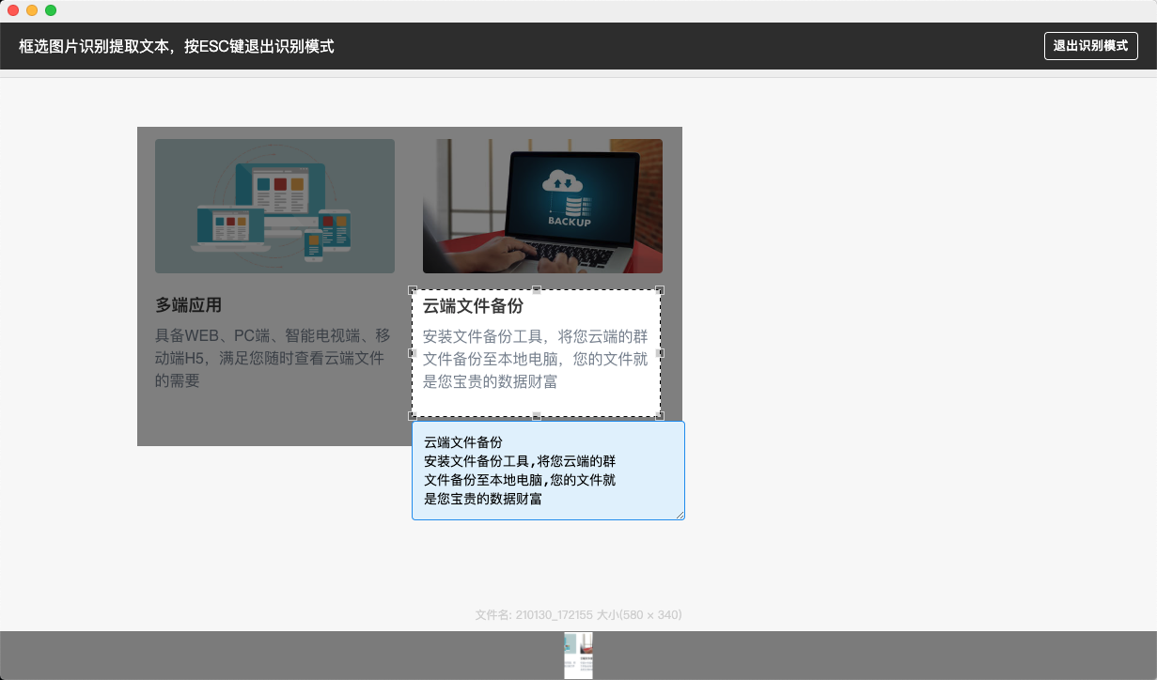Select the image thumbnail in bottom strip
Image resolution: width=1157 pixels, height=680 pixels.
(x=578, y=655)
